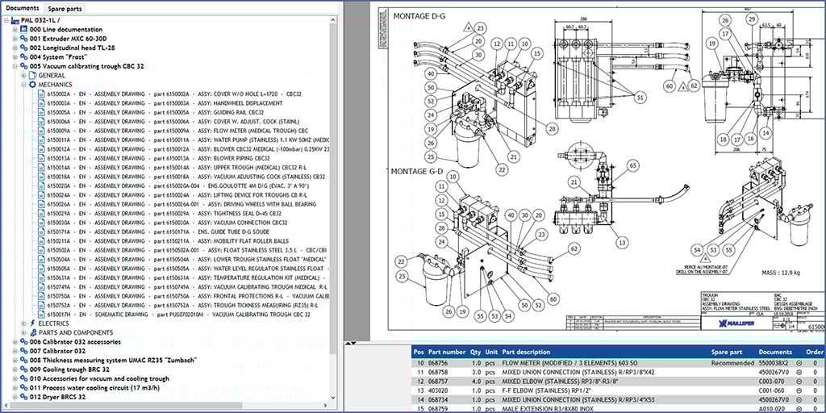Open the document icon for part 068758 row
Viewport: 826px width, 413px height.
click(799, 373)
